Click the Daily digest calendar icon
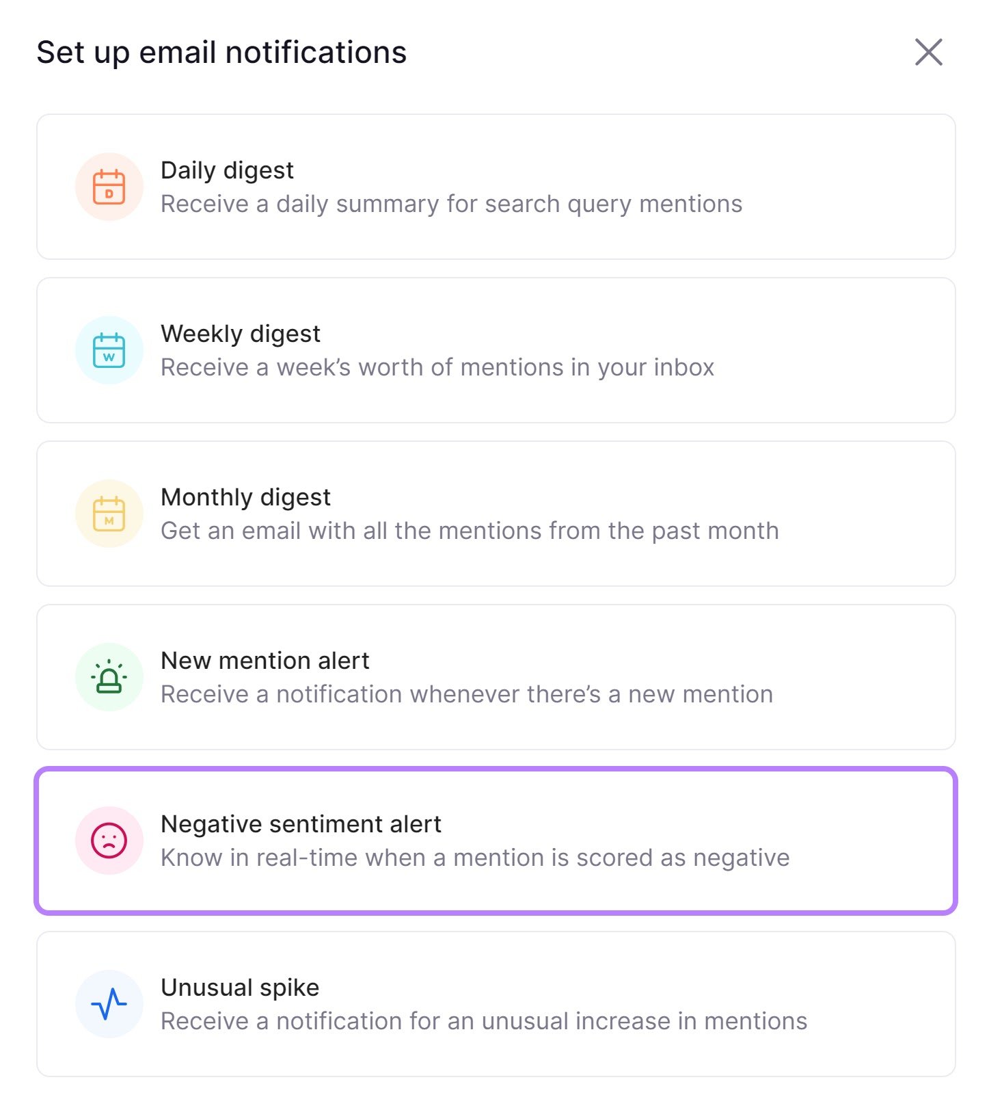 pyautogui.click(x=109, y=186)
